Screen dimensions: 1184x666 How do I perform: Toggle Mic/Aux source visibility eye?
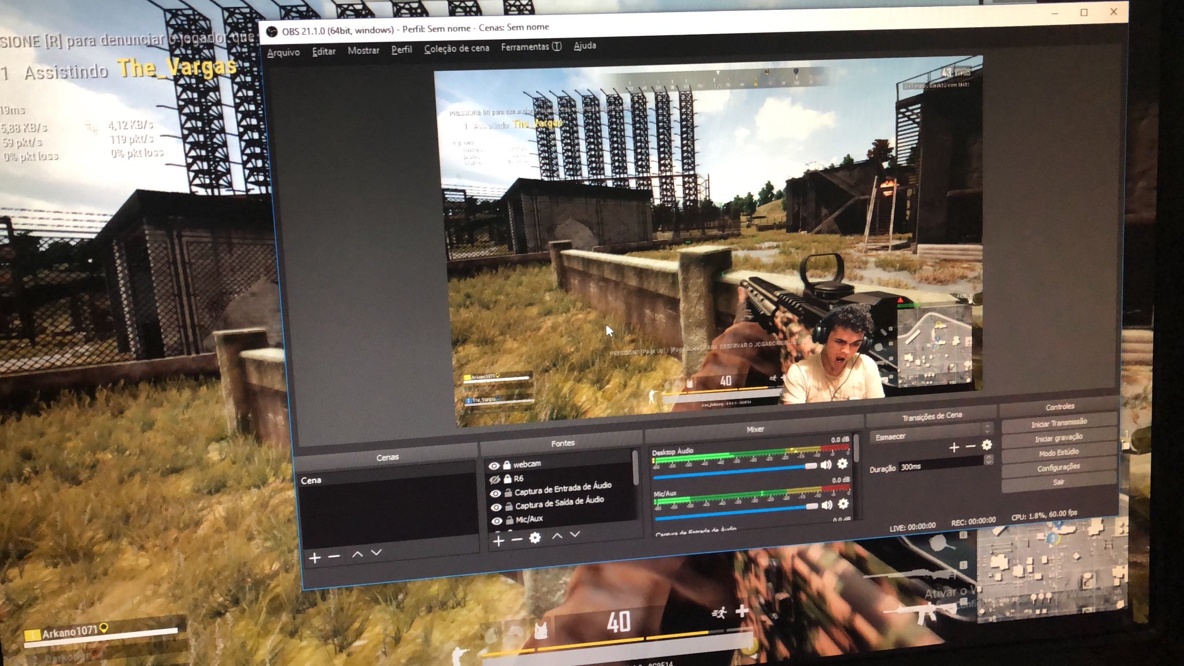(x=497, y=521)
